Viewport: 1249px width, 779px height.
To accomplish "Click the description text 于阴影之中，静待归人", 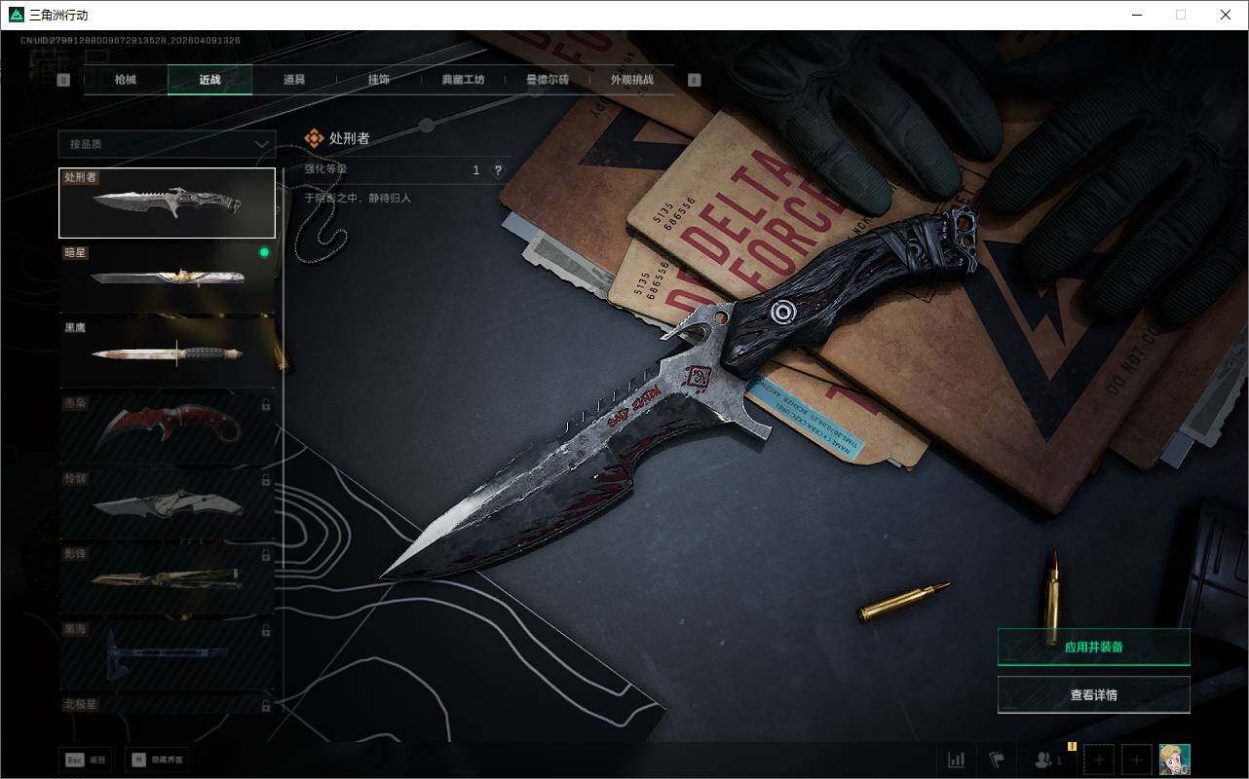I will 358,198.
